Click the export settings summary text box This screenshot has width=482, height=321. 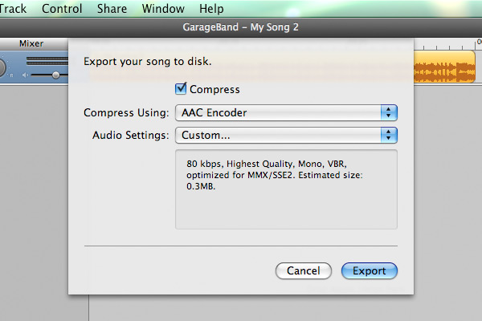[x=286, y=189]
